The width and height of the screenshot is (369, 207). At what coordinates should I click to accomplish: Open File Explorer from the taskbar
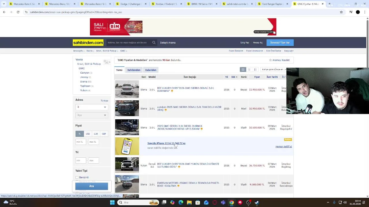click(x=189, y=202)
